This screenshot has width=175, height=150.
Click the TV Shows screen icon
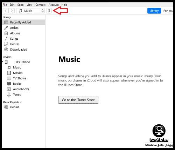(9, 78)
